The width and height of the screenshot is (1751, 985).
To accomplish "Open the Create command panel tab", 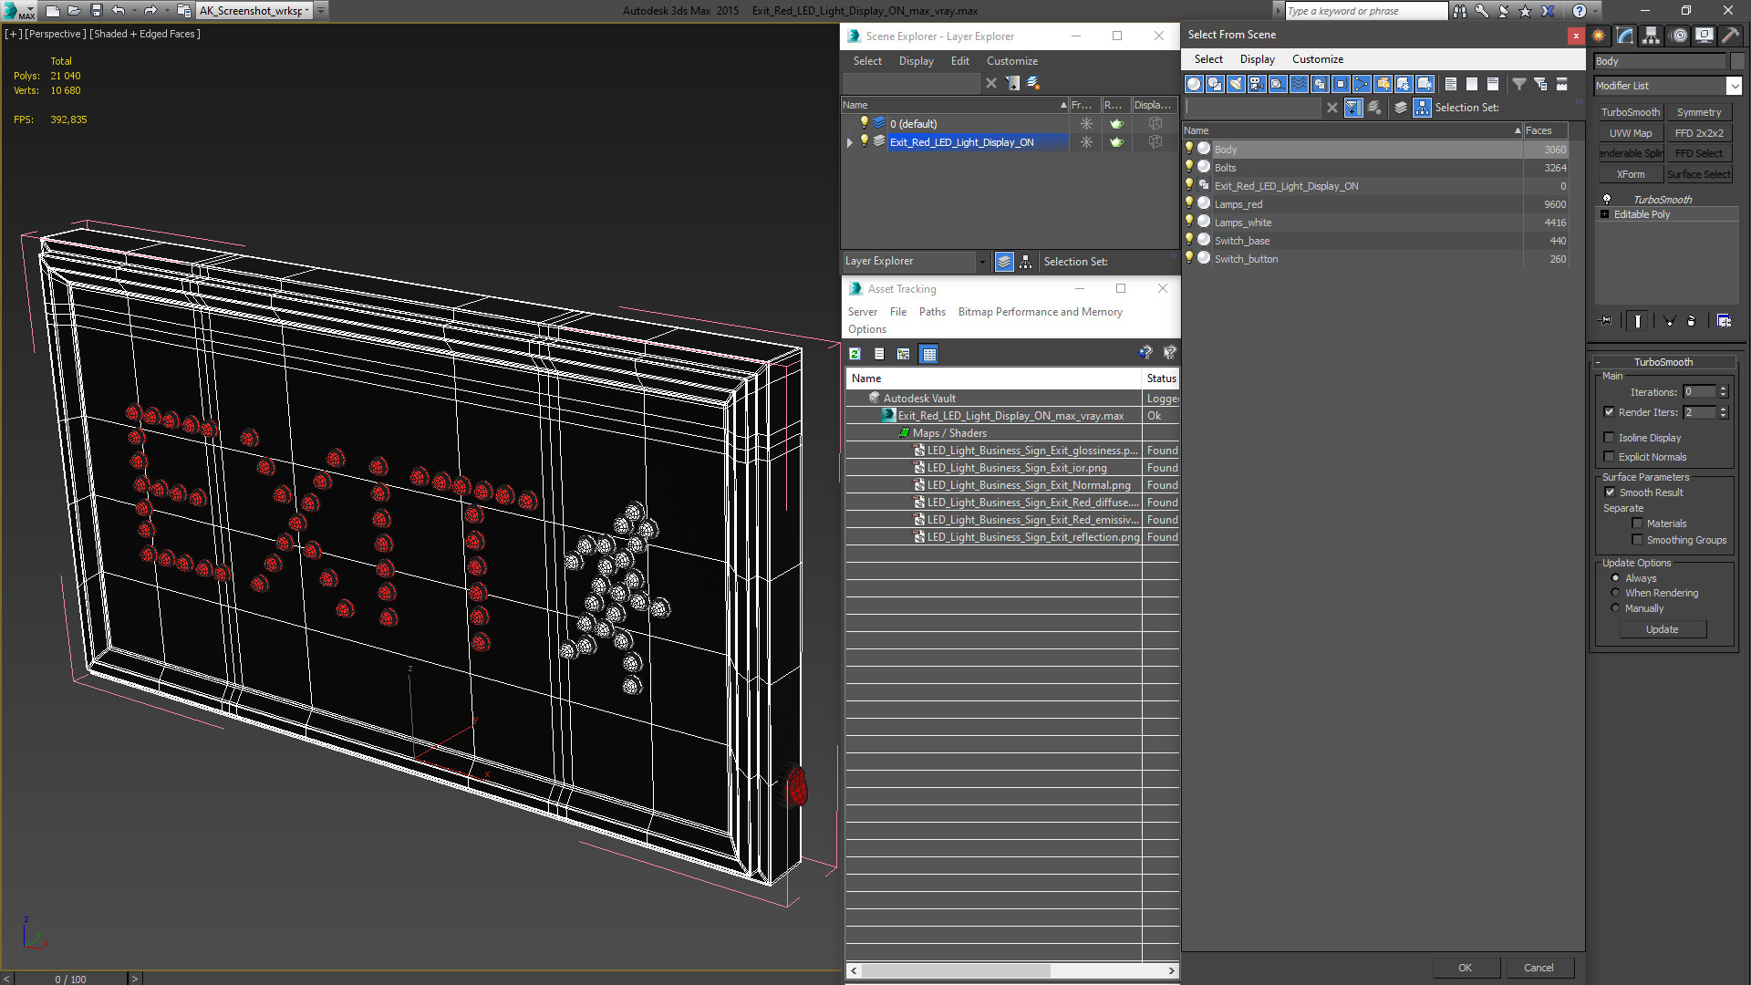I will coord(1599,36).
